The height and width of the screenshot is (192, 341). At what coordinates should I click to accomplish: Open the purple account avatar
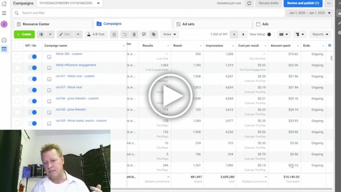[4, 24]
